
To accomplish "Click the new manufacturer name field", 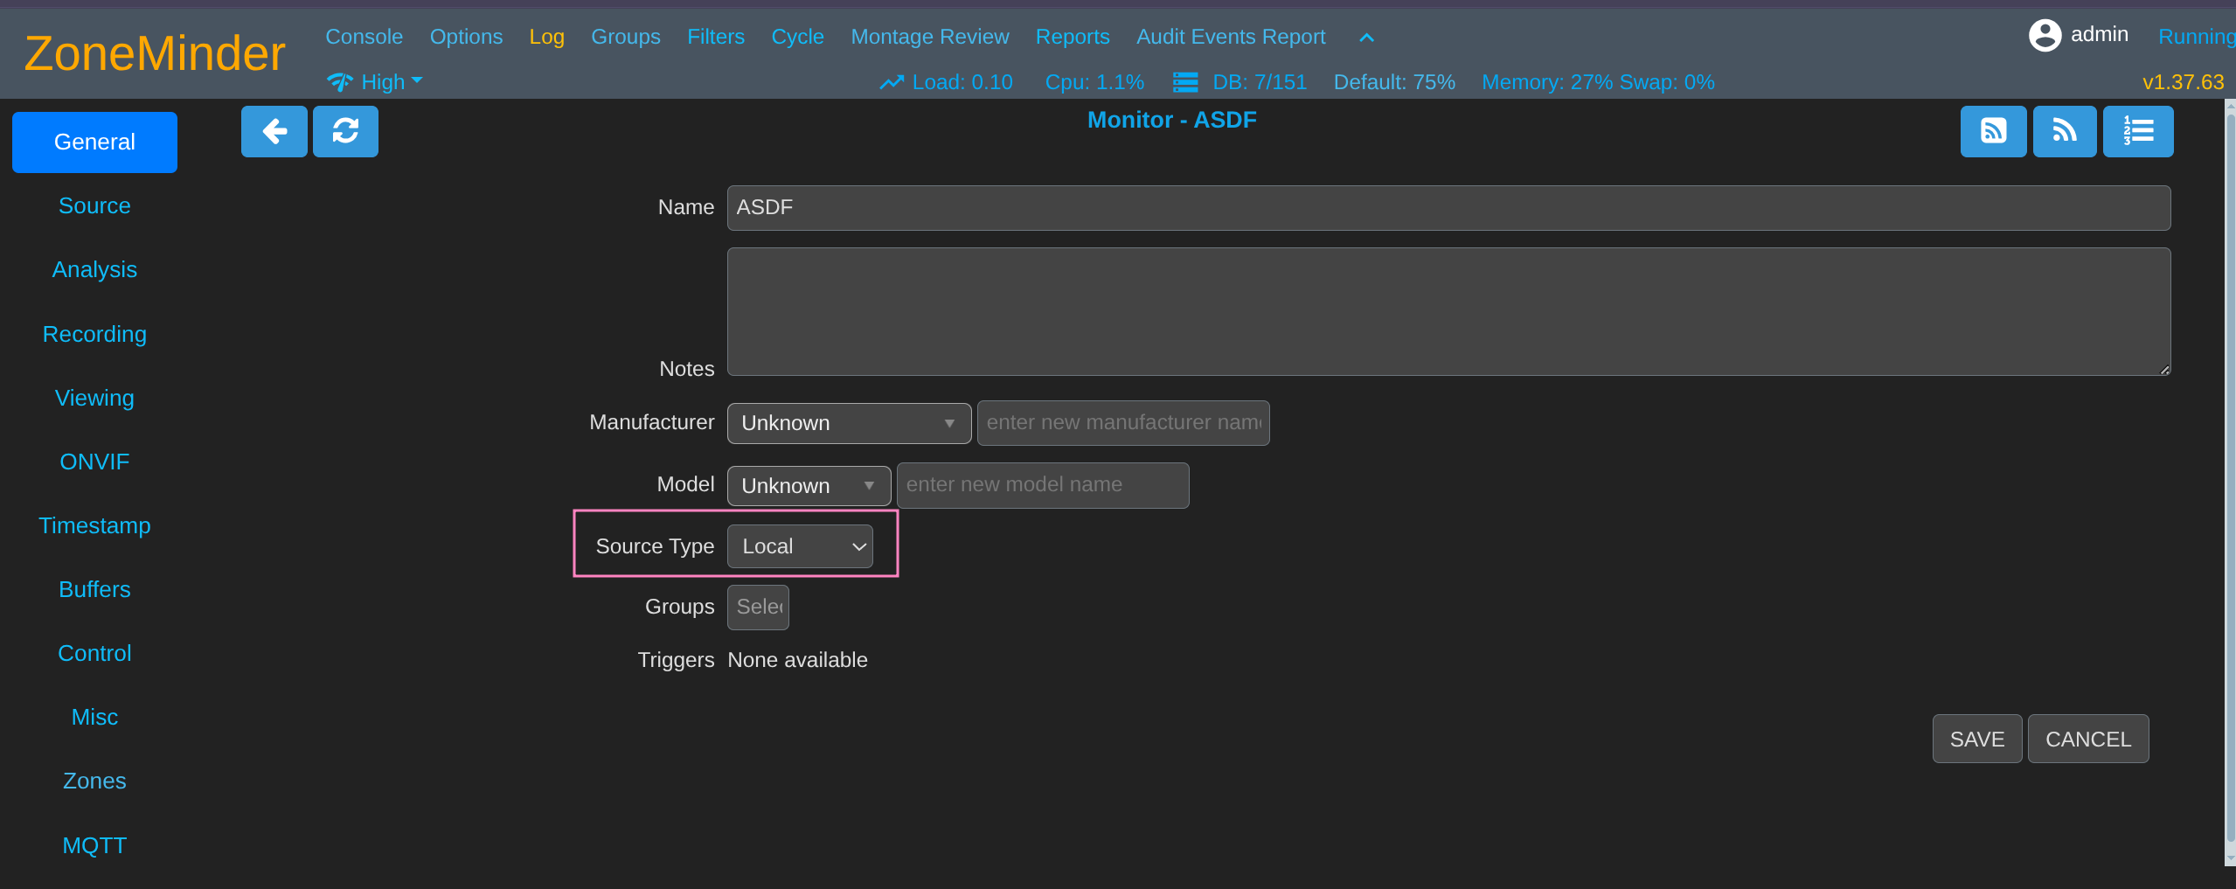I will coord(1122,423).
